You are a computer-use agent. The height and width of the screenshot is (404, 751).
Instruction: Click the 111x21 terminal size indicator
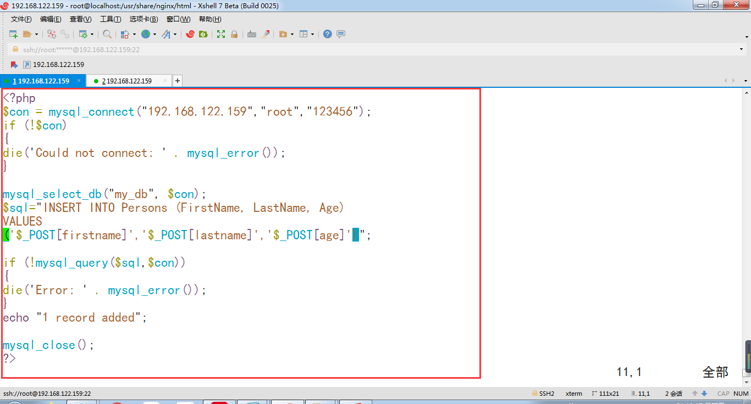[x=605, y=394]
